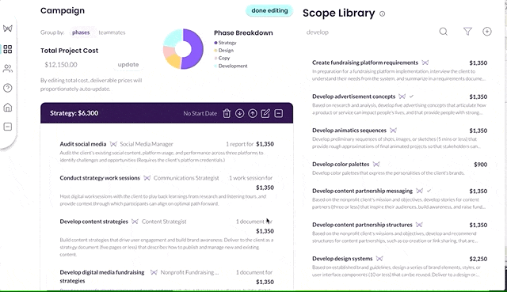The height and width of the screenshot is (292, 507).
Task: Delete the Strategy phase with trash icon
Action: click(227, 113)
